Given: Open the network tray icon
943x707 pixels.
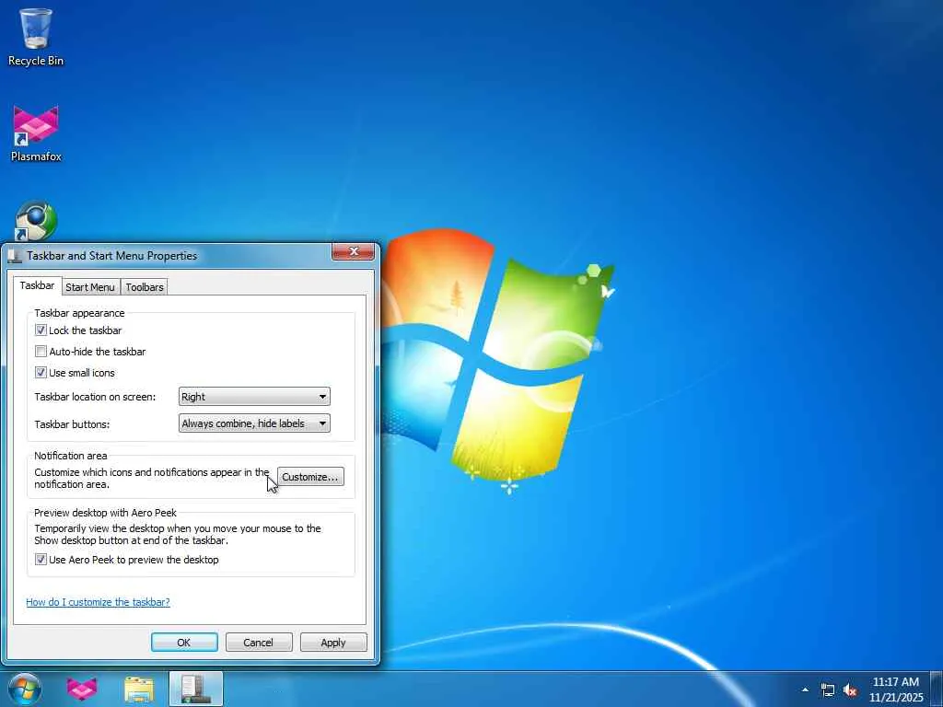Looking at the screenshot, I should pos(828,690).
